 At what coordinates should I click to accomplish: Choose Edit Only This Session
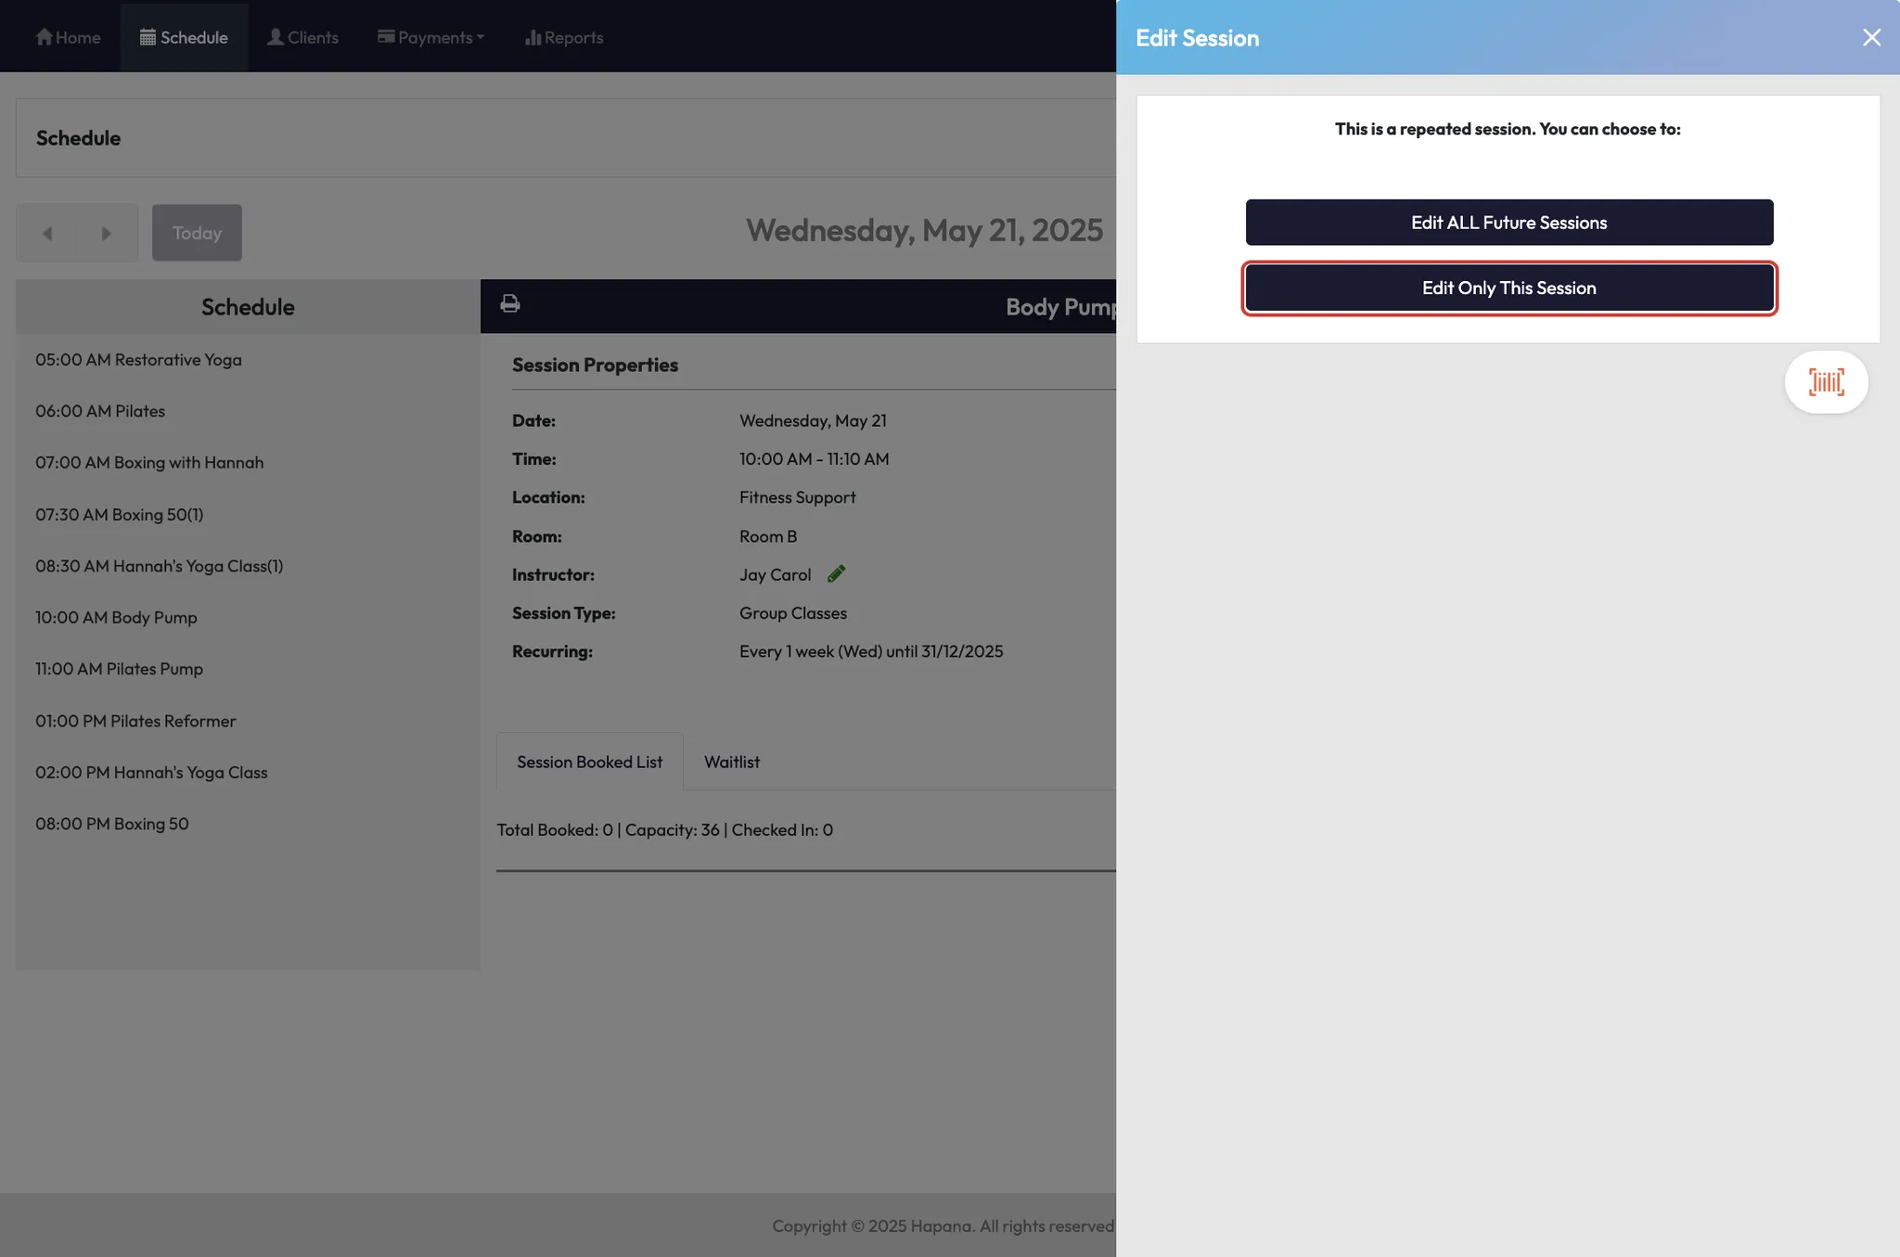coord(1508,288)
